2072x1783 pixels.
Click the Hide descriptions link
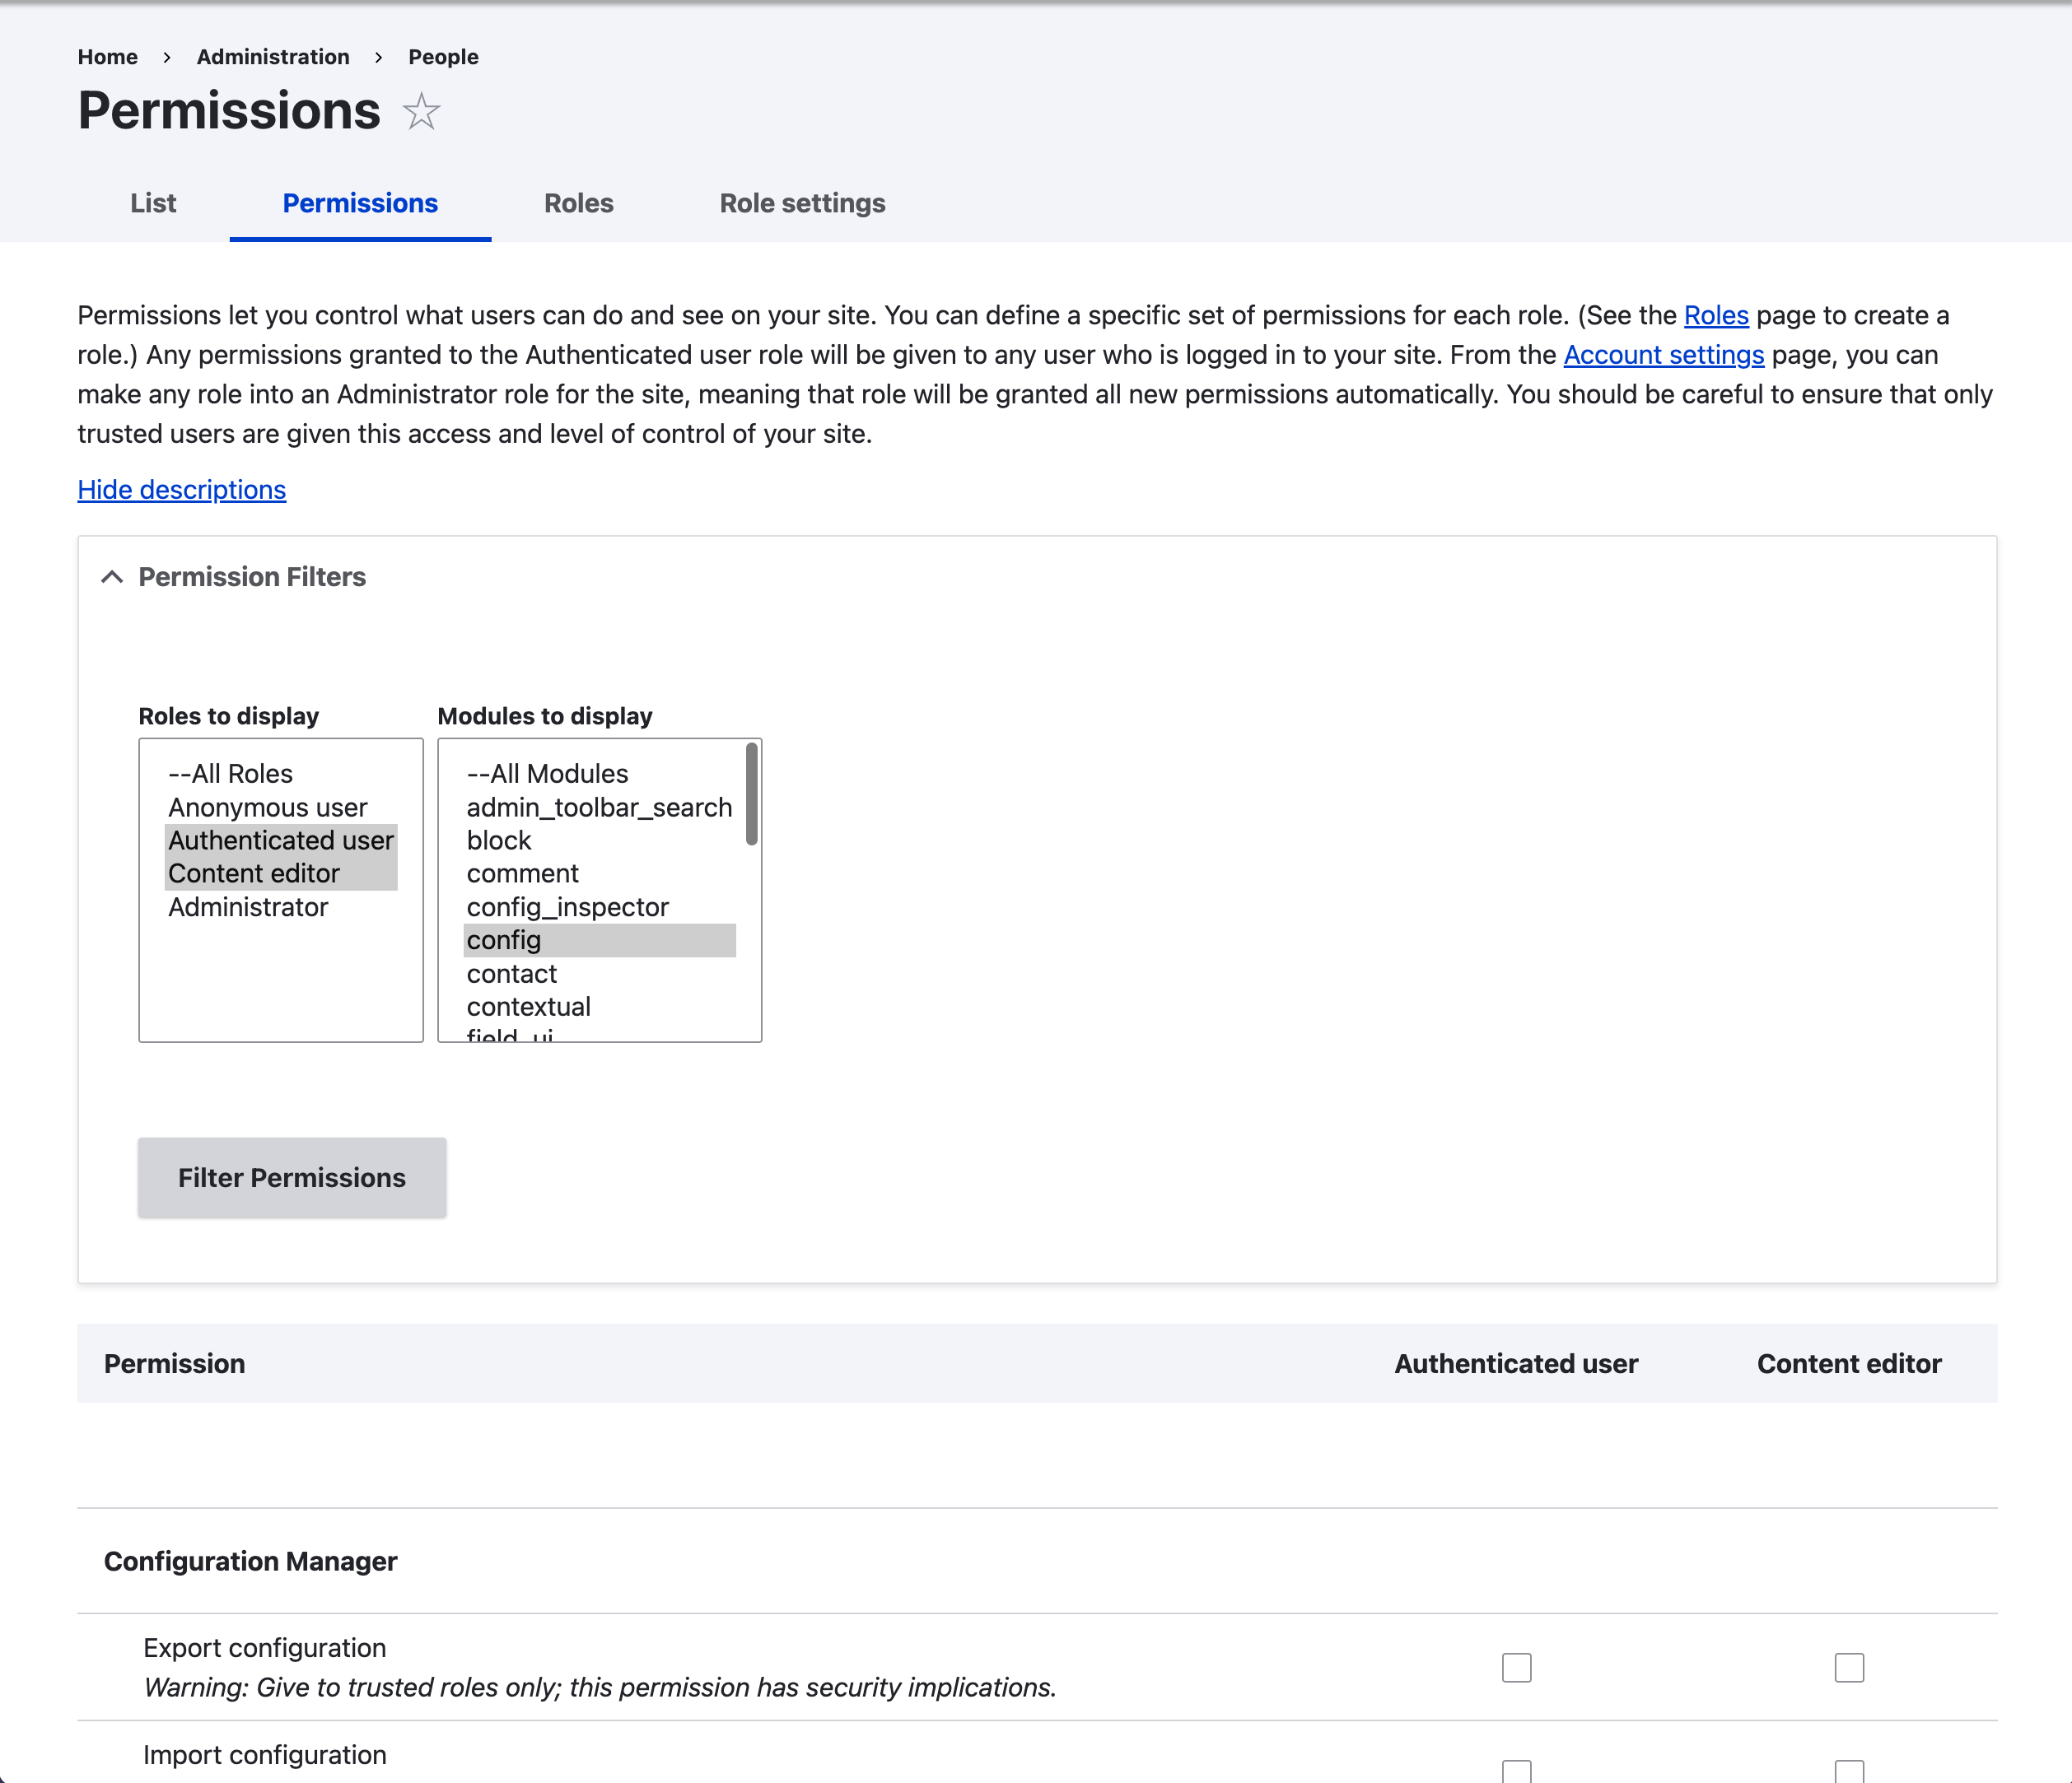pyautogui.click(x=182, y=490)
